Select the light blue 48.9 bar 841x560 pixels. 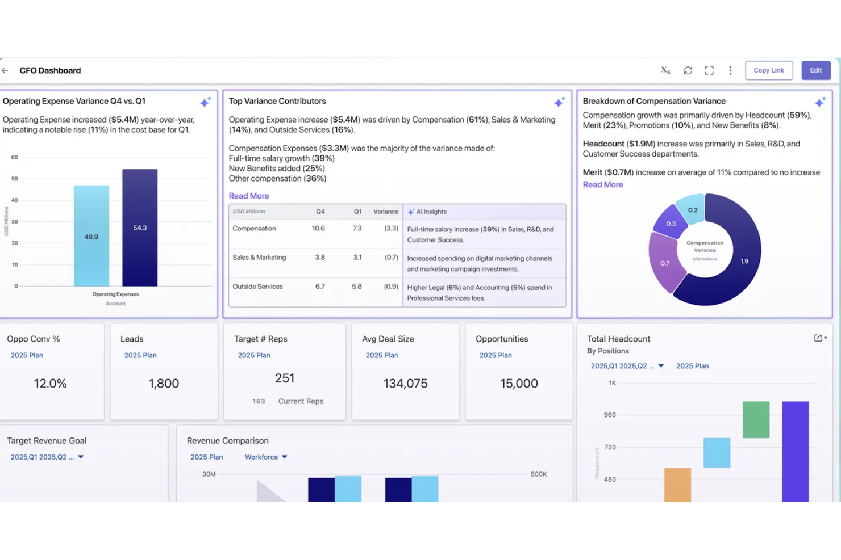point(91,235)
